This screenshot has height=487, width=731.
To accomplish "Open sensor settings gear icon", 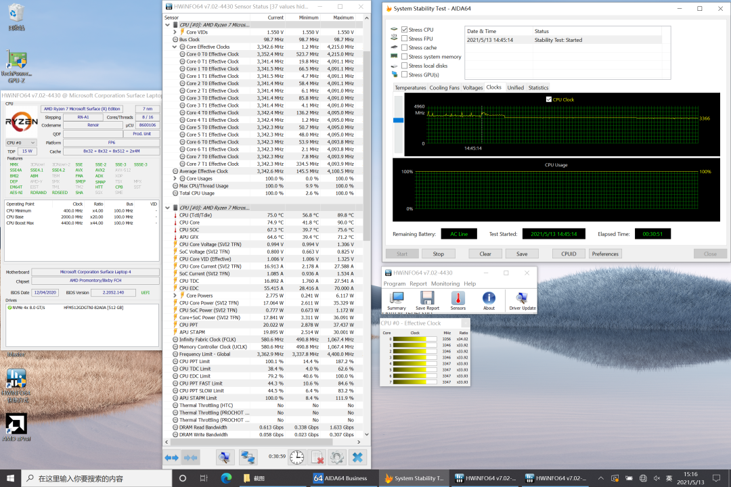I will pyautogui.click(x=336, y=457).
